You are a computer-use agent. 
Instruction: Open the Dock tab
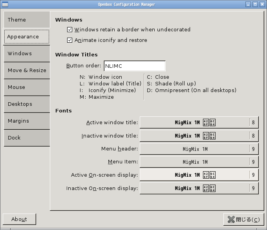pyautogui.click(x=27, y=138)
